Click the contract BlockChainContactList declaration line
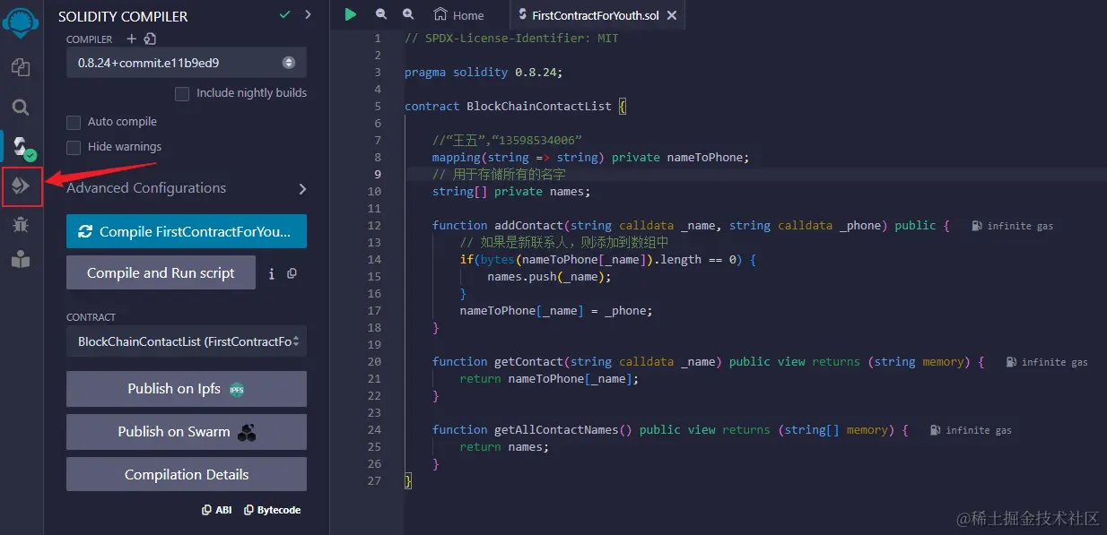The image size is (1107, 535). [516, 106]
